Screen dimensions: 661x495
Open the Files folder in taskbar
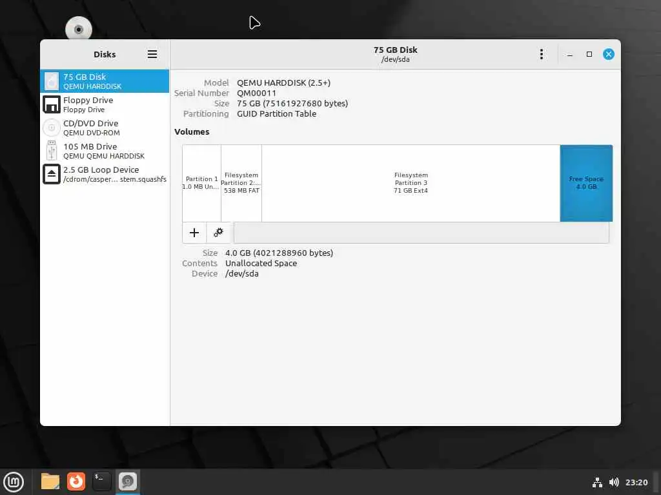click(x=50, y=481)
